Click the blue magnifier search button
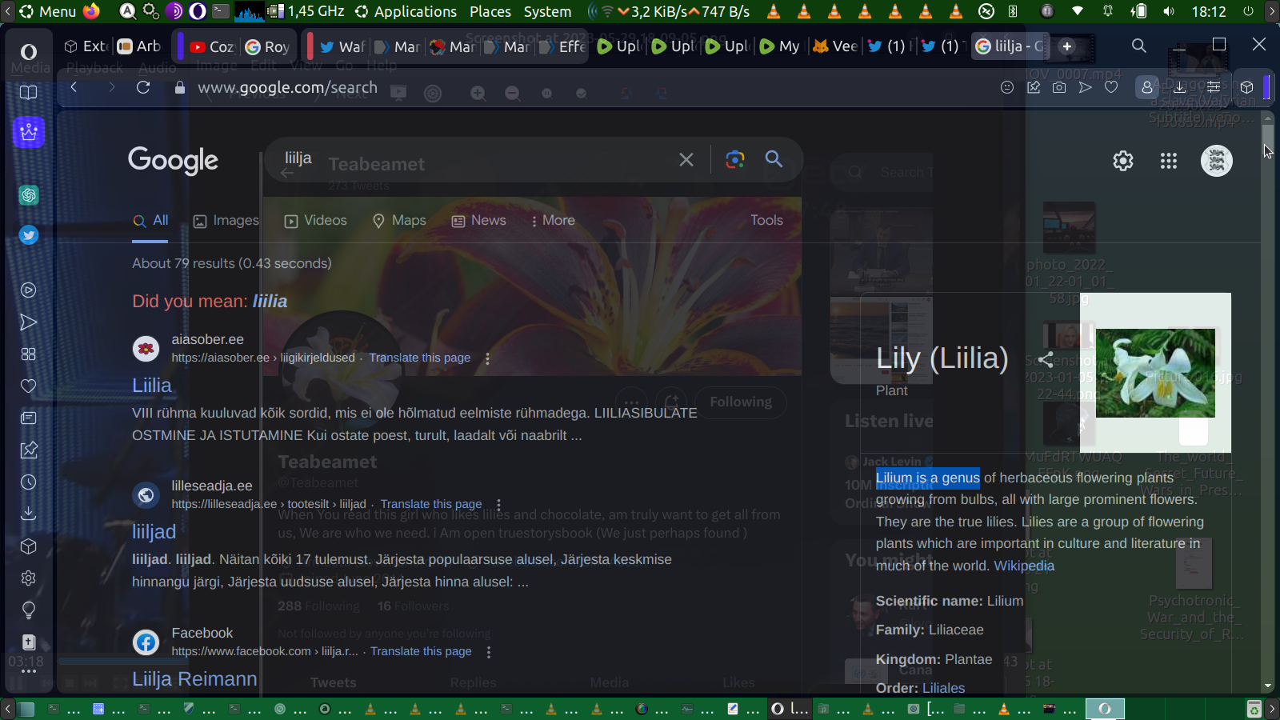Screen dimensions: 1280x720 pos(774,158)
